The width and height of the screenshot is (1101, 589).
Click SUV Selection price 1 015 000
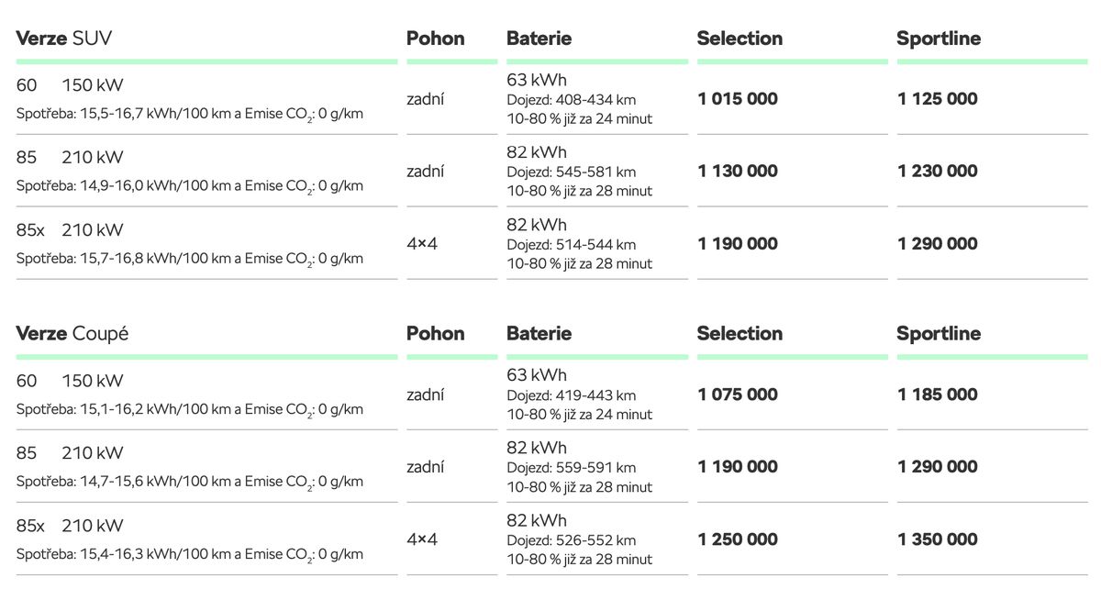(x=738, y=99)
